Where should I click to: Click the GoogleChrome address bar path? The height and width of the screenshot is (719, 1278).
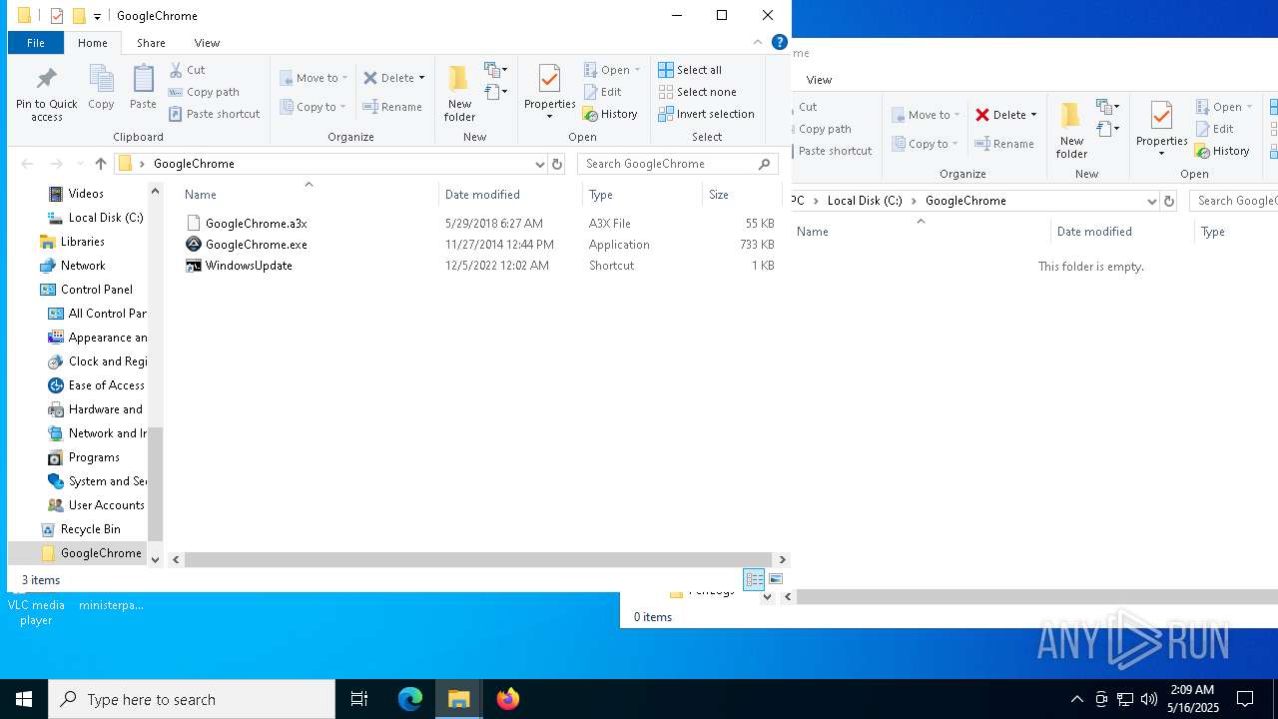(x=194, y=164)
